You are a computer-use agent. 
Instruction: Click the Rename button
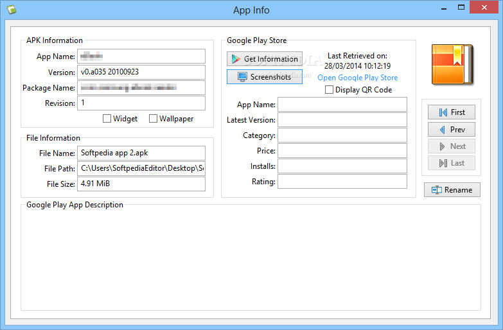(452, 190)
